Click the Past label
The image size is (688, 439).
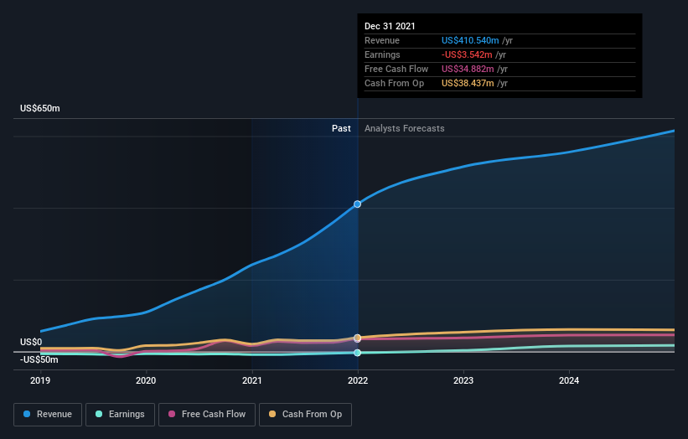pyautogui.click(x=341, y=128)
